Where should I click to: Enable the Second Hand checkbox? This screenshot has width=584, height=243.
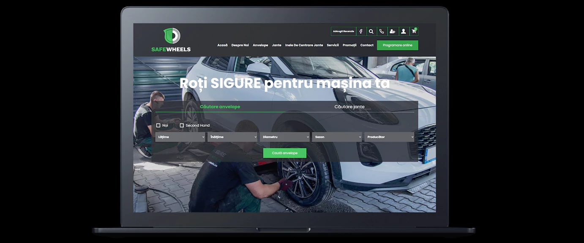pyautogui.click(x=182, y=125)
